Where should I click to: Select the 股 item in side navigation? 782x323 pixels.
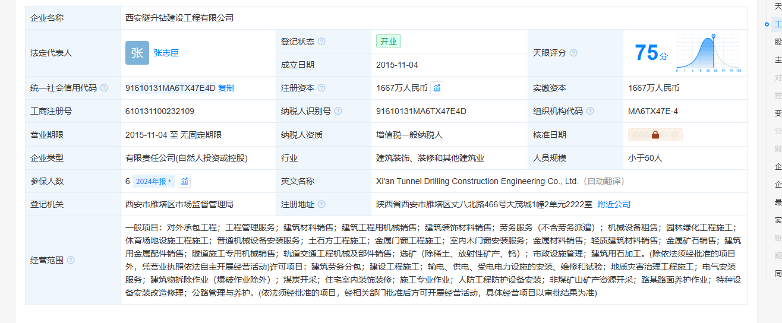778,42
